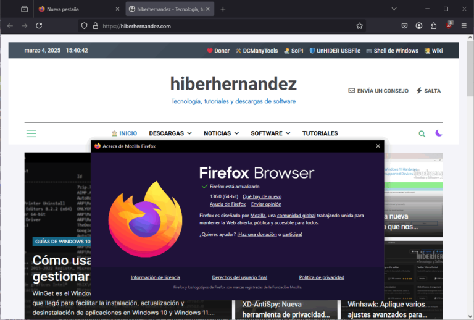This screenshot has height=320, width=474.
Task: Open the list all tabs chevron
Action: [x=394, y=9]
